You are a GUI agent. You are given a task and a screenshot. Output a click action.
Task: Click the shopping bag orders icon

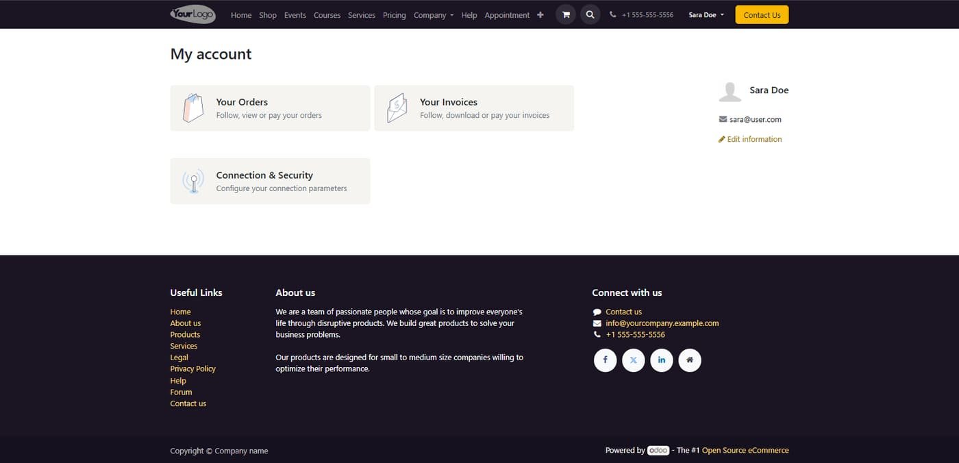(x=193, y=108)
